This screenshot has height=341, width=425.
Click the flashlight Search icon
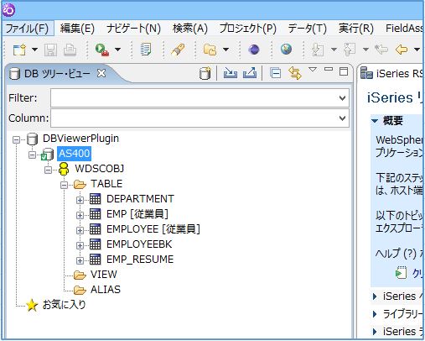coord(178,50)
